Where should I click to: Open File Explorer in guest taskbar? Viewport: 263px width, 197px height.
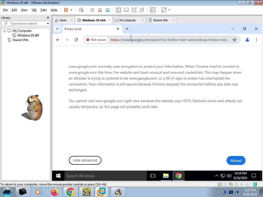(x=166, y=176)
